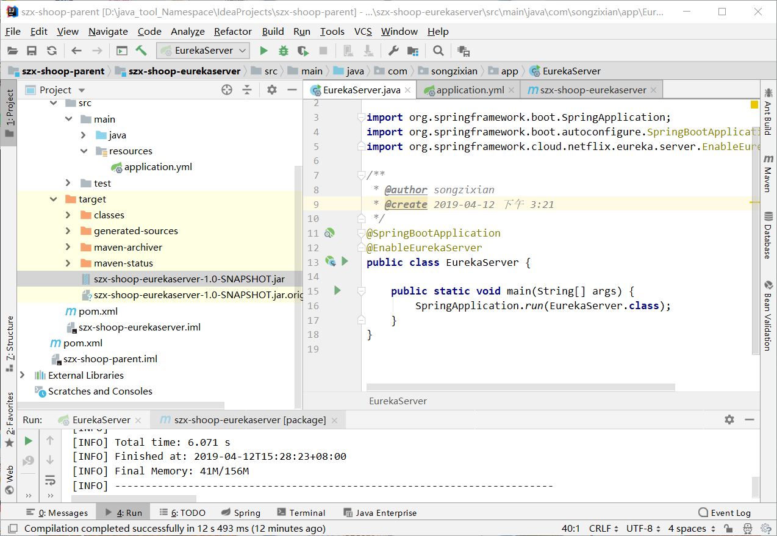The height and width of the screenshot is (536, 777).
Task: Rerun the build via Run panel play icon
Action: (x=28, y=441)
